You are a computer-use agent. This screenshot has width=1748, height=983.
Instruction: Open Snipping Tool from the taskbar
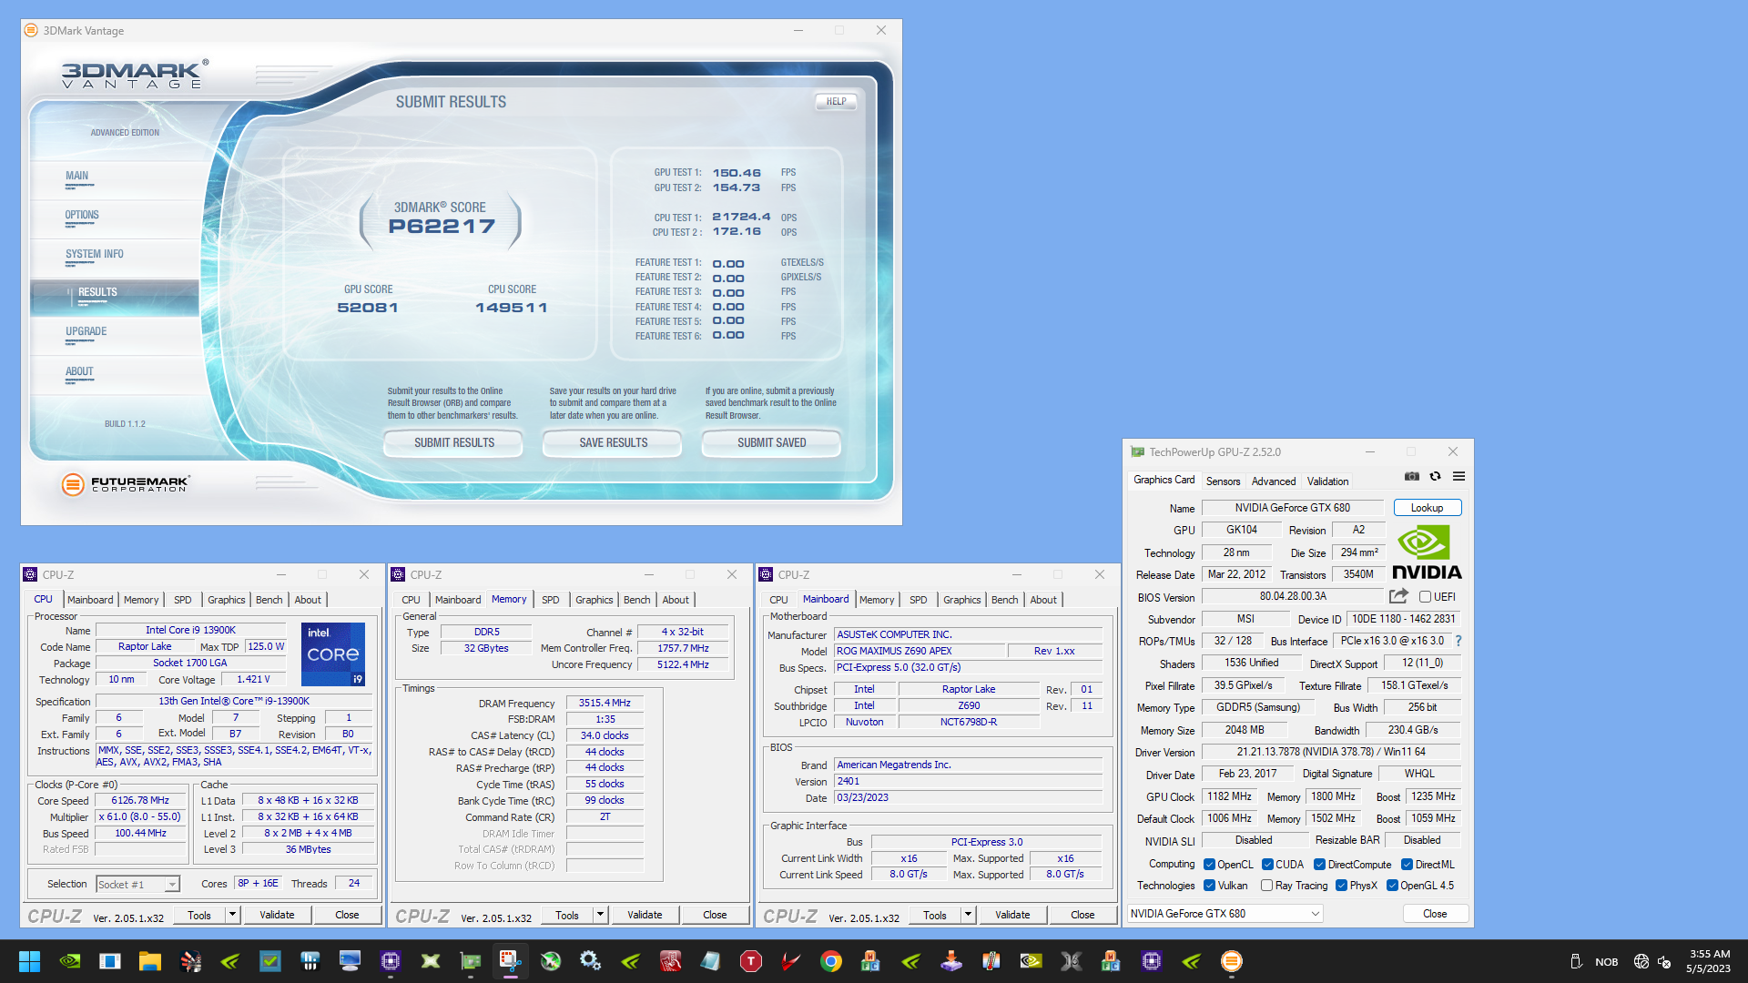(510, 961)
